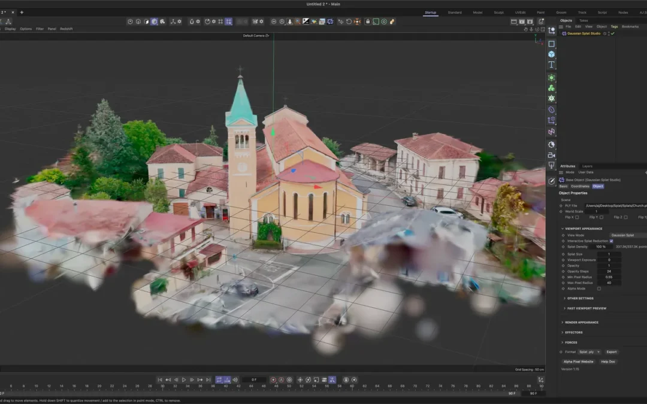Add a new document tab with plus
This screenshot has height=404, width=647.
click(22, 13)
